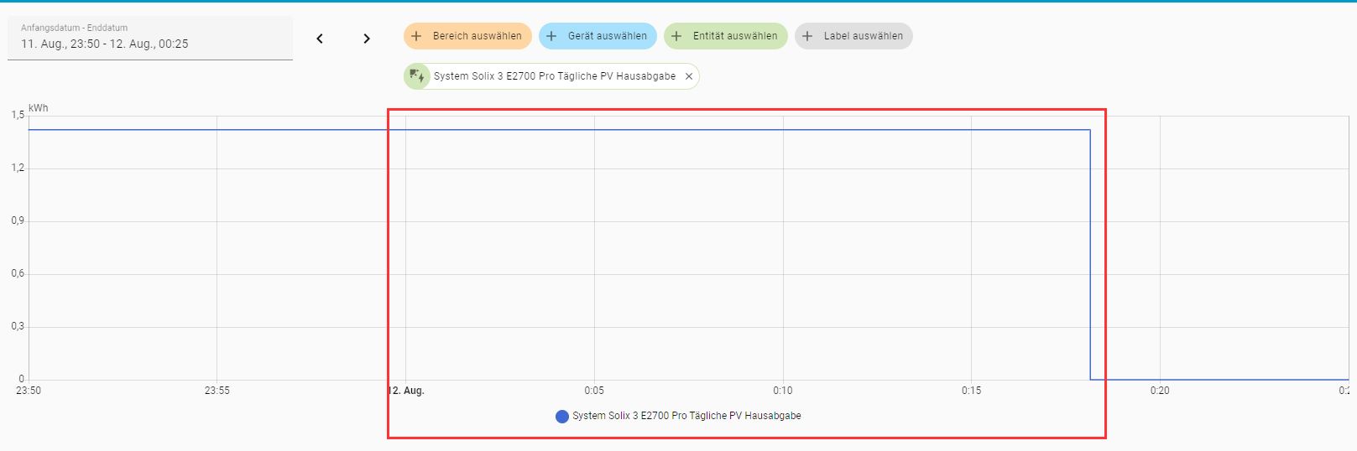Toggle series via blue legend circle
The width and height of the screenshot is (1357, 451).
[x=562, y=417]
